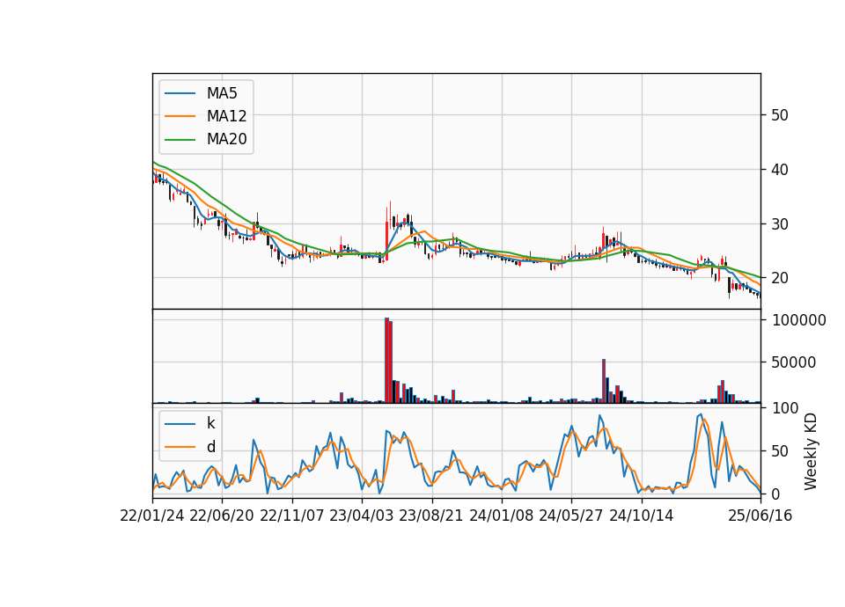Click the 24/01/08 date label

[501, 516]
